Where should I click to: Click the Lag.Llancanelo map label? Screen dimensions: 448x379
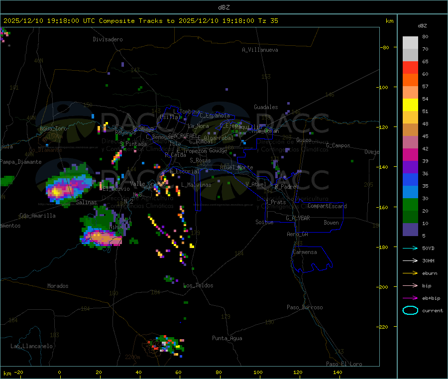click(x=32, y=346)
